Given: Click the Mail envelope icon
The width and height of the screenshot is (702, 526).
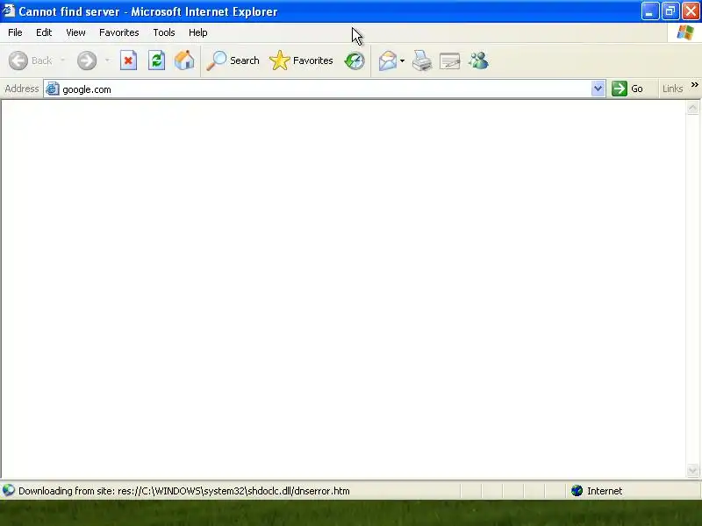Looking at the screenshot, I should tap(387, 60).
